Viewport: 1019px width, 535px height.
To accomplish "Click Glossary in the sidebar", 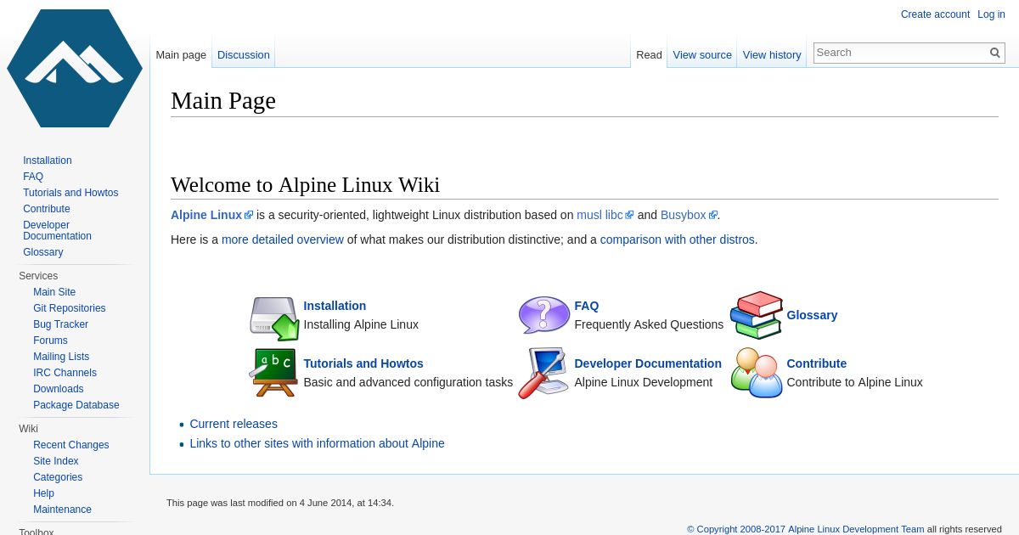I will pos(43,252).
